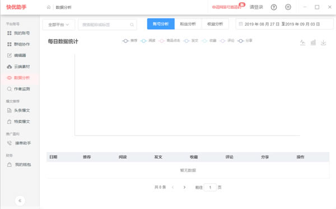Click the 快优助手 app logo
This screenshot has height=209, width=336.
click(x=16, y=7)
